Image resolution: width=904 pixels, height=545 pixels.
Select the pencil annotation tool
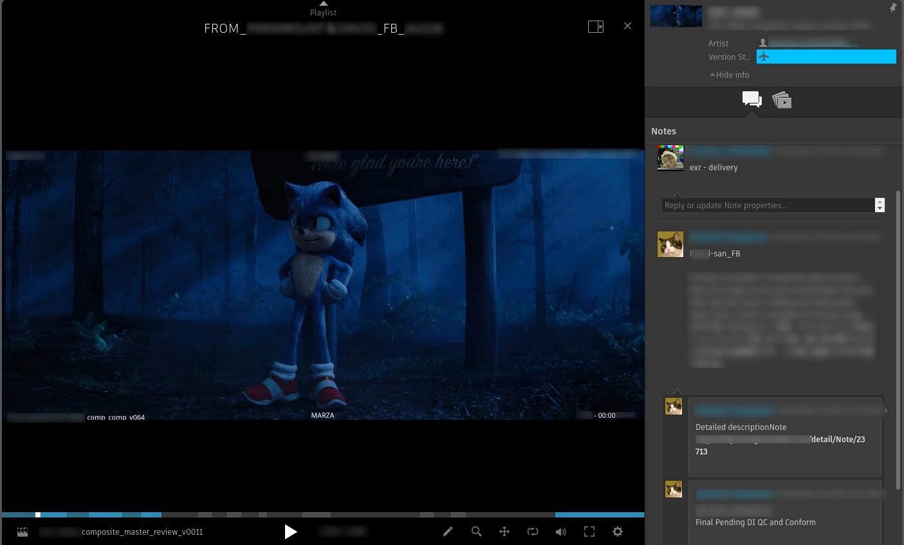[x=448, y=532]
